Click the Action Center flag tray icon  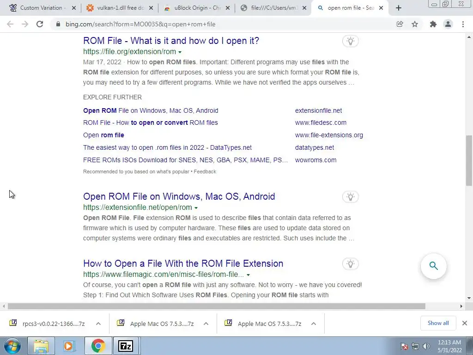point(404,346)
